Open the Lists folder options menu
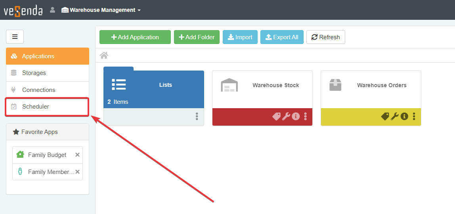The height and width of the screenshot is (214, 455). point(197,117)
